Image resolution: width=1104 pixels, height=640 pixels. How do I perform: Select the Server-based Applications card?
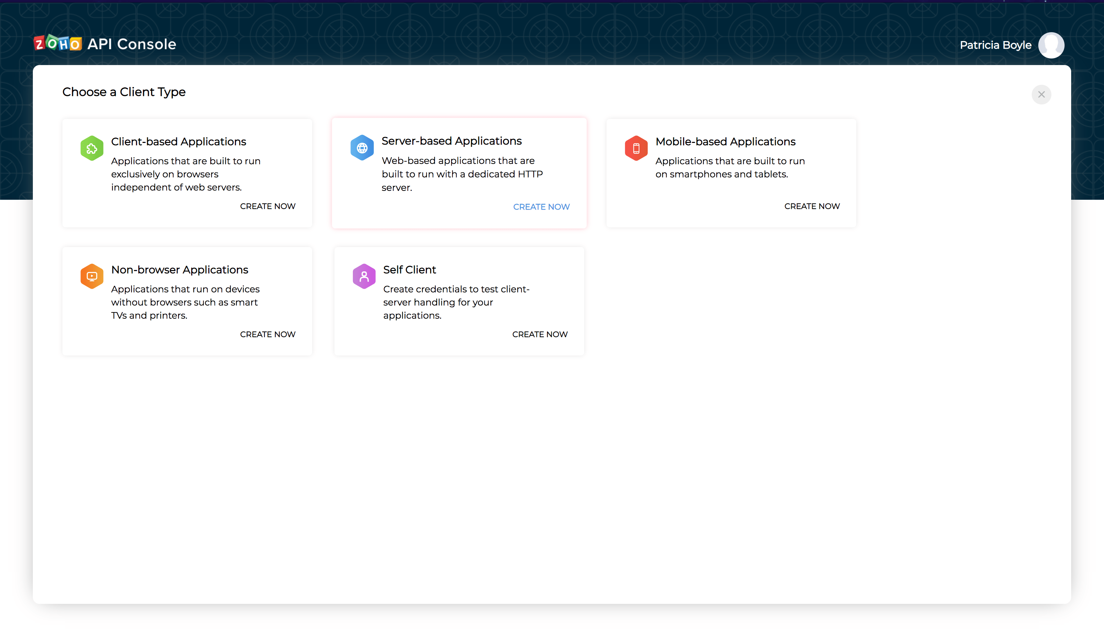point(459,173)
